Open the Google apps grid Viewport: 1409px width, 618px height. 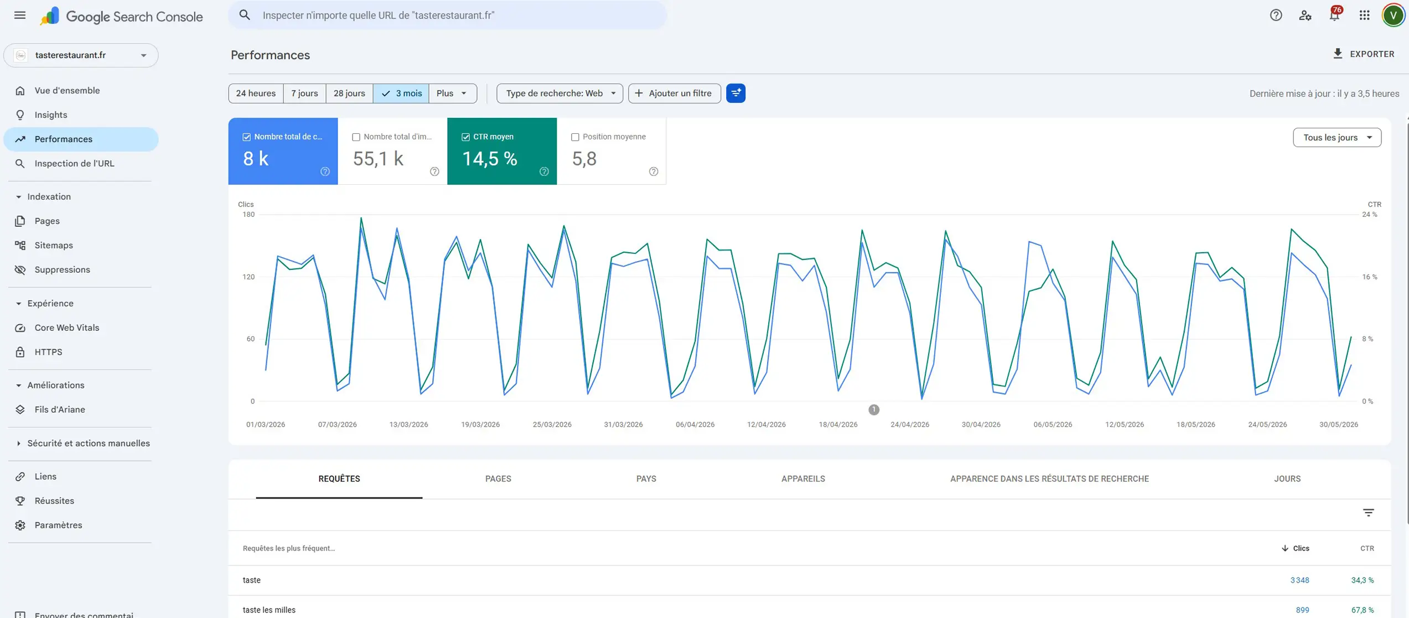1364,15
